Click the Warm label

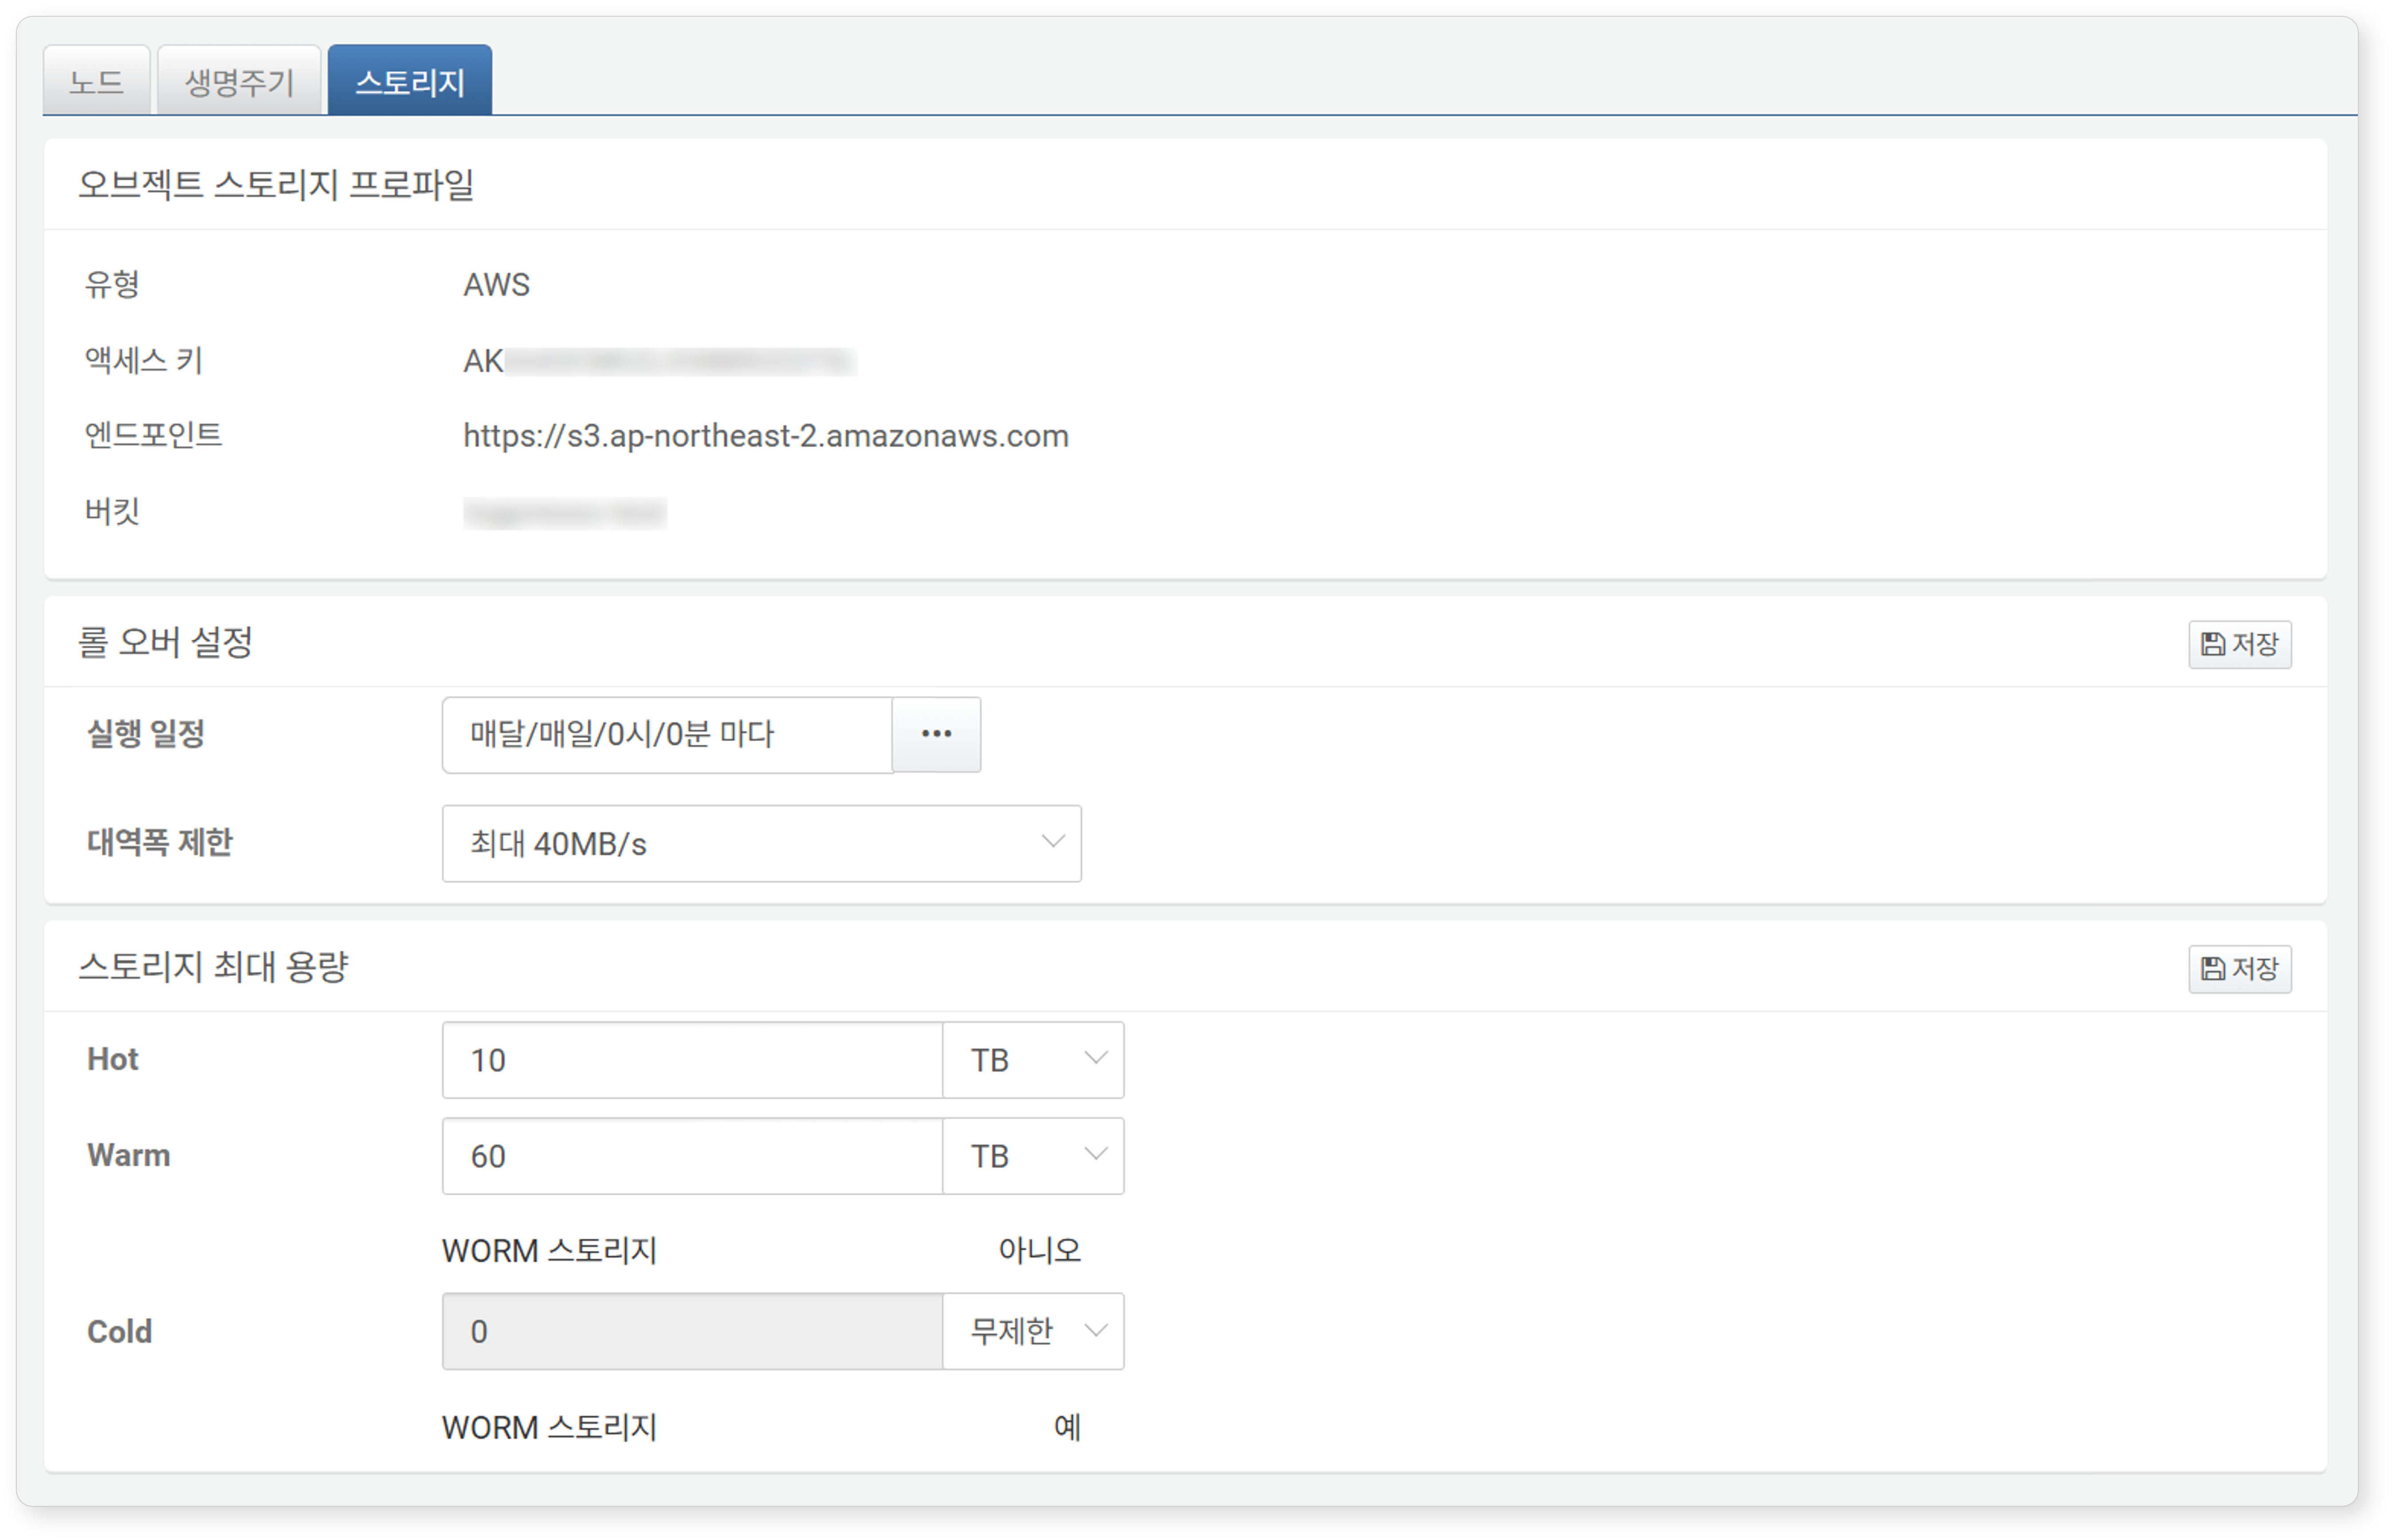point(129,1155)
